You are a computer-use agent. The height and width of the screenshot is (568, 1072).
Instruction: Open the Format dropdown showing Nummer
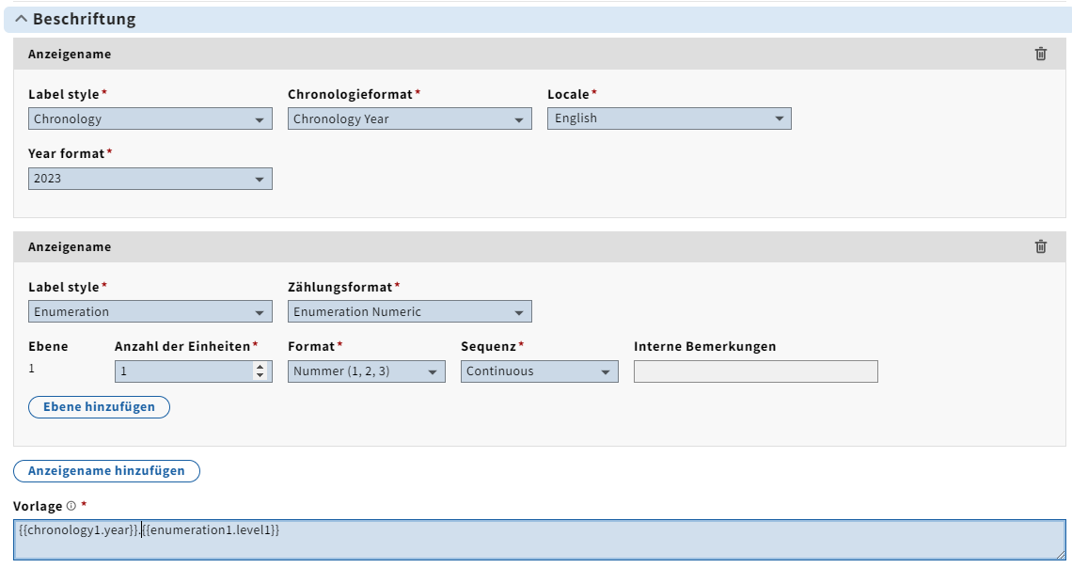367,371
